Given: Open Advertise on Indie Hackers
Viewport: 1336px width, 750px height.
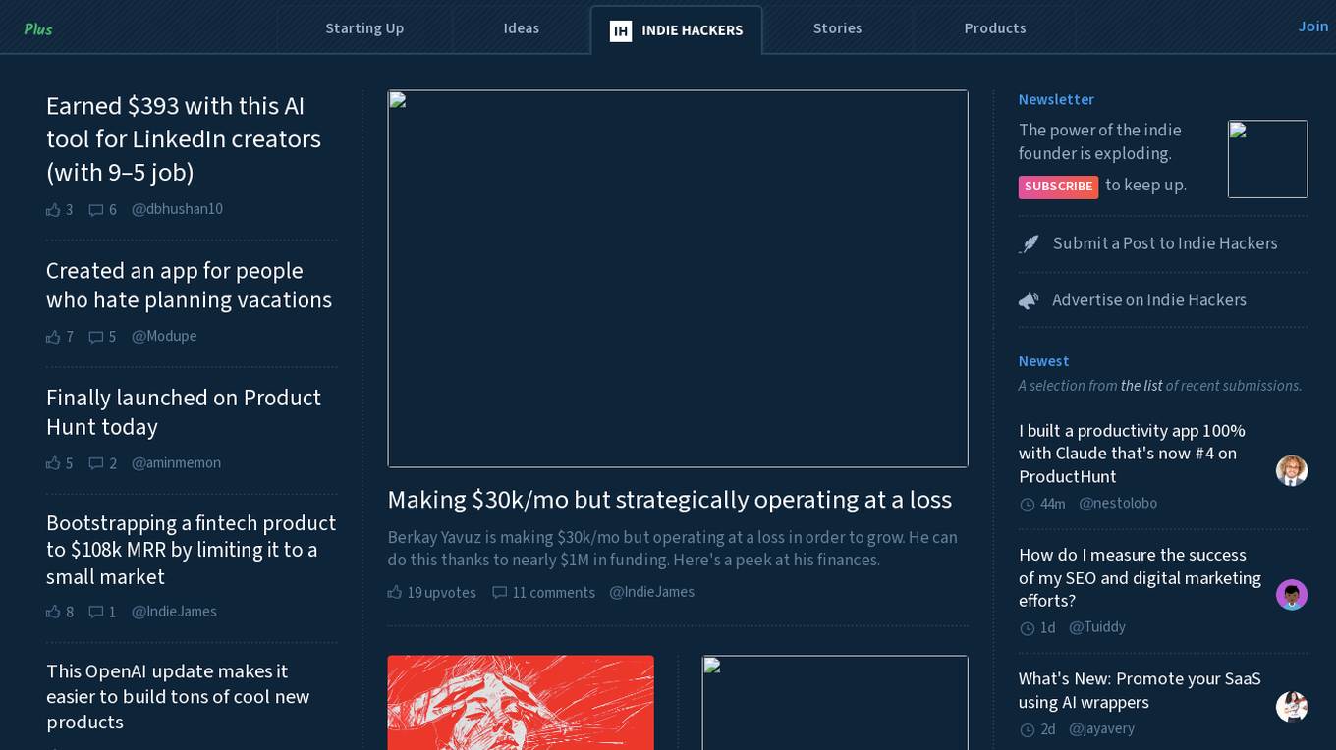Looking at the screenshot, I should coord(1149,300).
